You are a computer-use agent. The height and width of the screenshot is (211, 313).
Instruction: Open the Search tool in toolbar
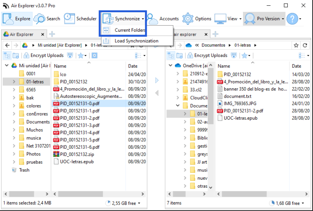tap(47, 19)
